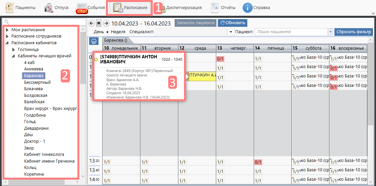Go to previous week arrow

tap(91, 23)
